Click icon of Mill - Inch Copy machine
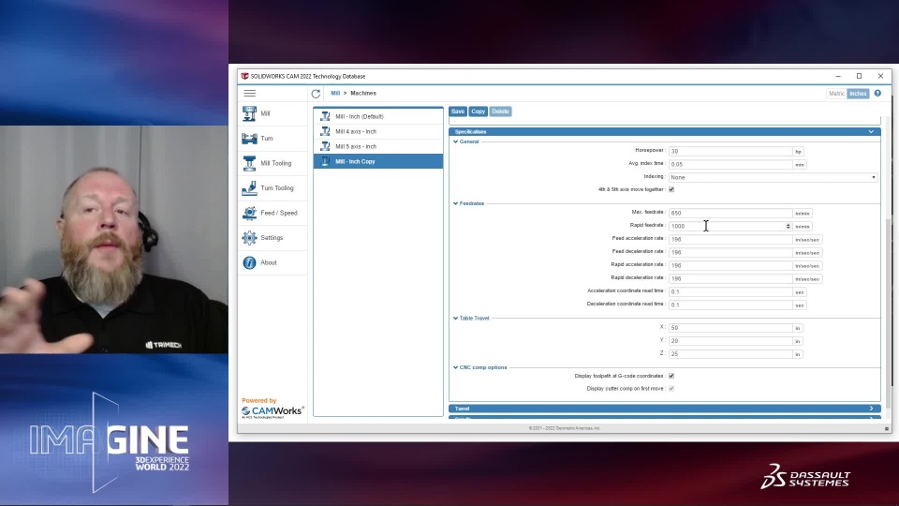This screenshot has width=899, height=506. 325,161
